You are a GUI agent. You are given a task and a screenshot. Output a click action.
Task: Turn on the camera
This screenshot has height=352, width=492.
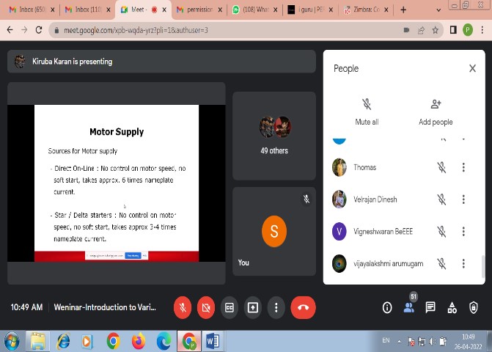pyautogui.click(x=206, y=307)
